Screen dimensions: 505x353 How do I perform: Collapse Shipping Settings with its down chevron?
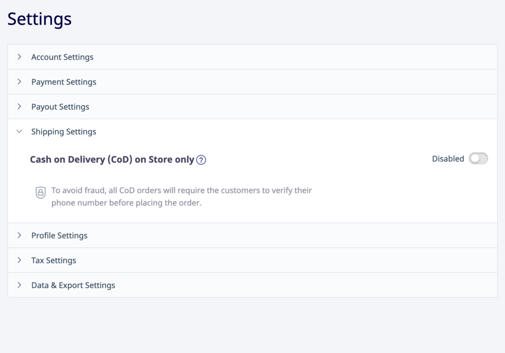(20, 132)
